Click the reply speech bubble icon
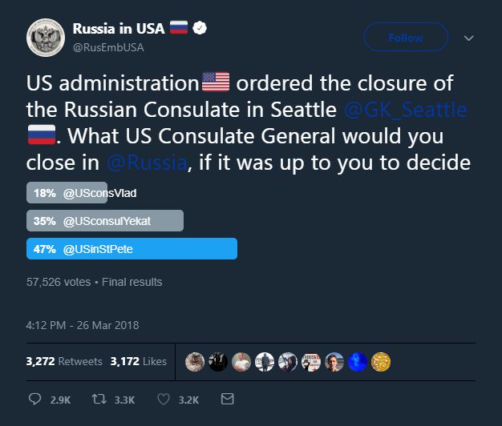Image resolution: width=502 pixels, height=426 pixels. pyautogui.click(x=34, y=399)
